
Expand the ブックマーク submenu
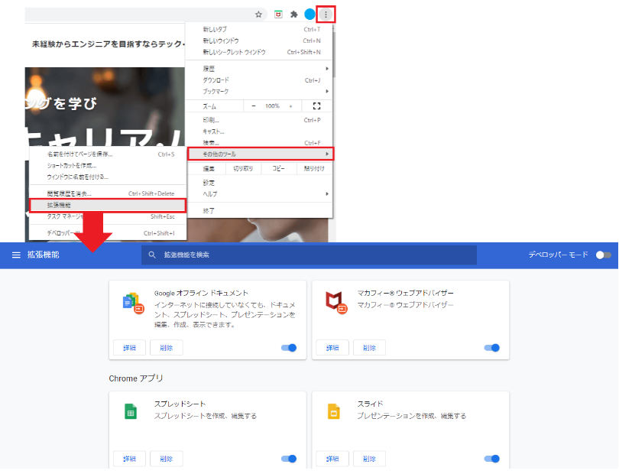[259, 91]
